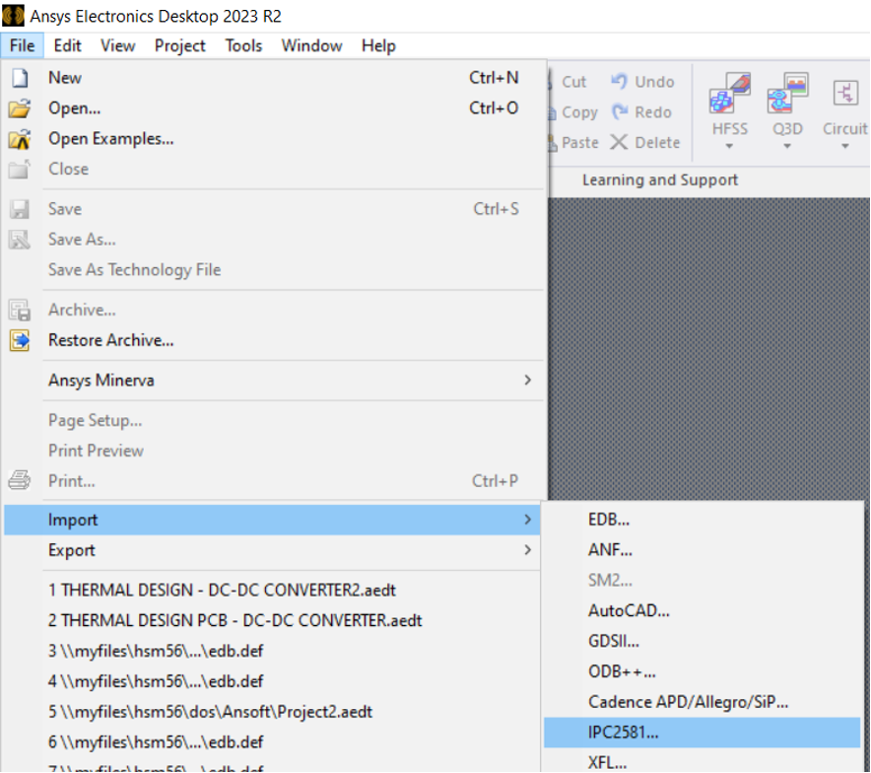Open the Export submenu

[528, 550]
